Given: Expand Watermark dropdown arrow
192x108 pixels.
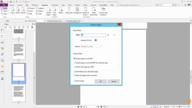Looking at the screenshot, I should click(x=69, y=14).
